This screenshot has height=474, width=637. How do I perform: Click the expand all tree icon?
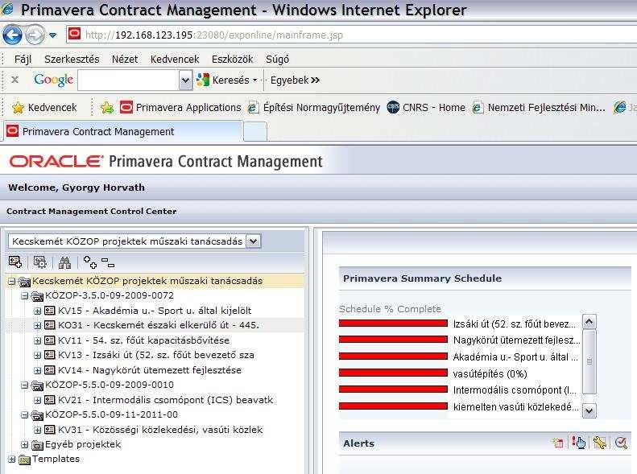(89, 262)
